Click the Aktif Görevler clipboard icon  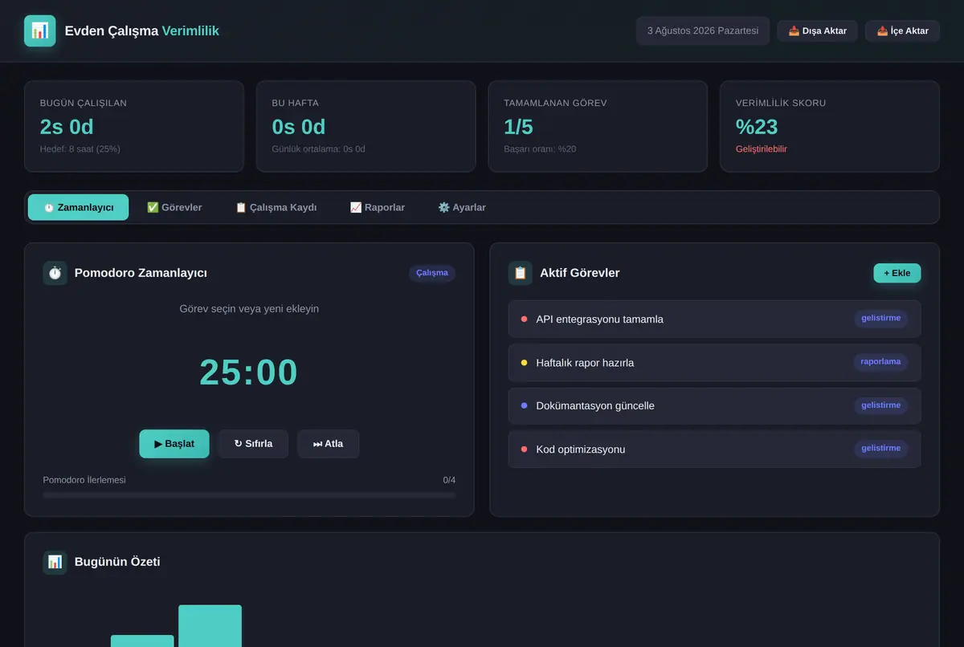(x=521, y=273)
